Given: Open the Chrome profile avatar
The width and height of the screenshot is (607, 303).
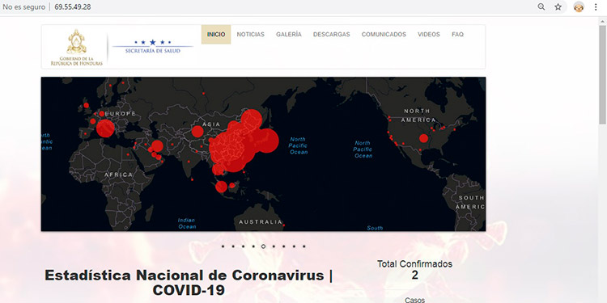Looking at the screenshot, I should [579, 7].
